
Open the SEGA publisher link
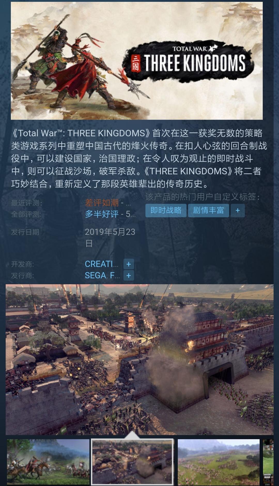[x=95, y=275]
